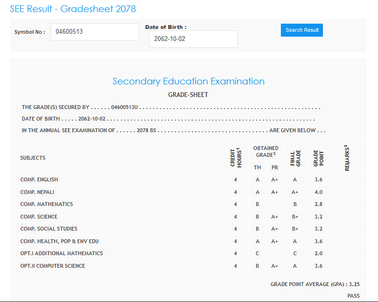This screenshot has width=378, height=302.
Task: Click the FINAL GRADE column header
Action: click(295, 157)
